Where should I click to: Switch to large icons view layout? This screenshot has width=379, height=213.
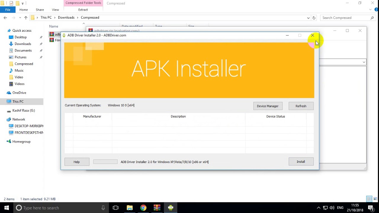375,199
